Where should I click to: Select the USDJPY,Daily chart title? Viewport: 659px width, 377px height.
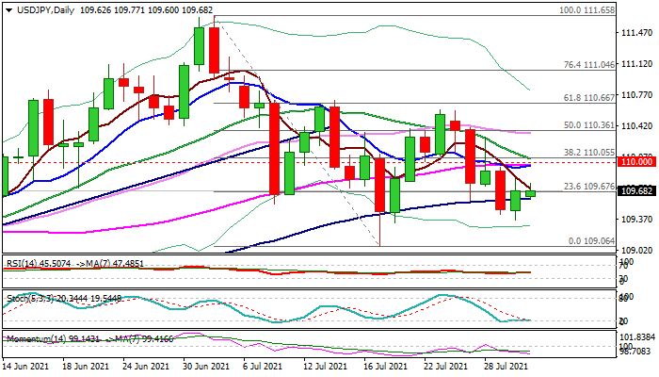tap(45, 10)
